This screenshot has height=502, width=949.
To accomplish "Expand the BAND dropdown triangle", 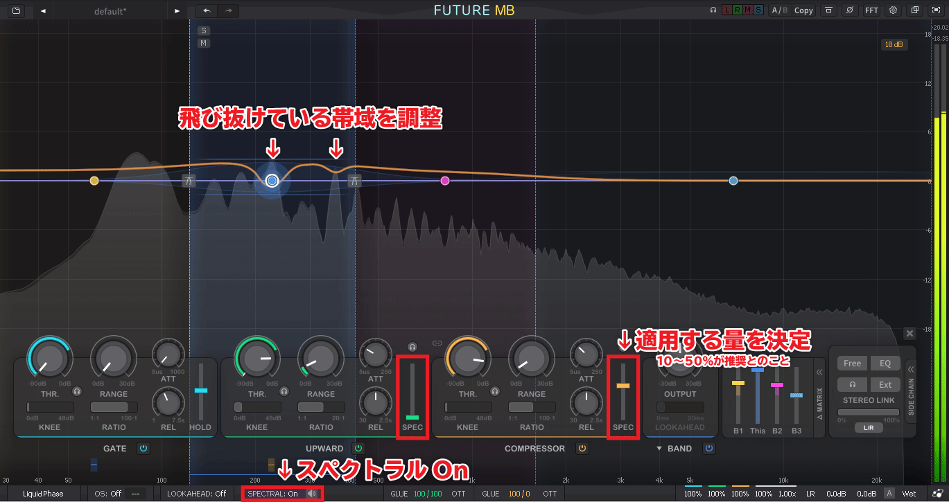I will coord(659,449).
